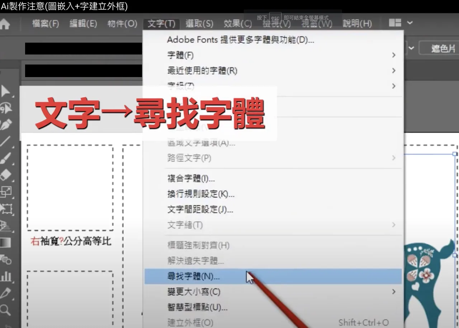Expand the 文字緒(T) submenu arrow
Viewport: 459px width, 328px height.
(394, 225)
